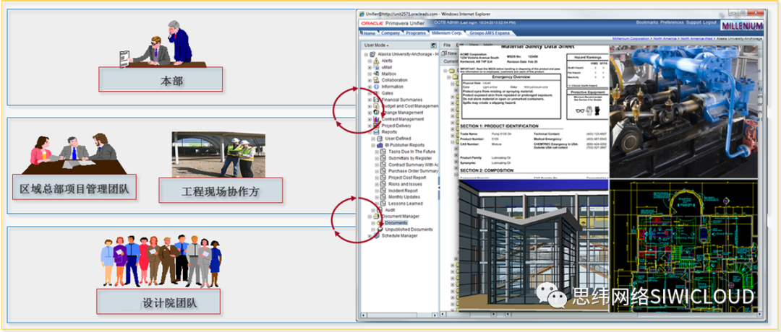Expand the Collaboration tree node

pos(370,80)
